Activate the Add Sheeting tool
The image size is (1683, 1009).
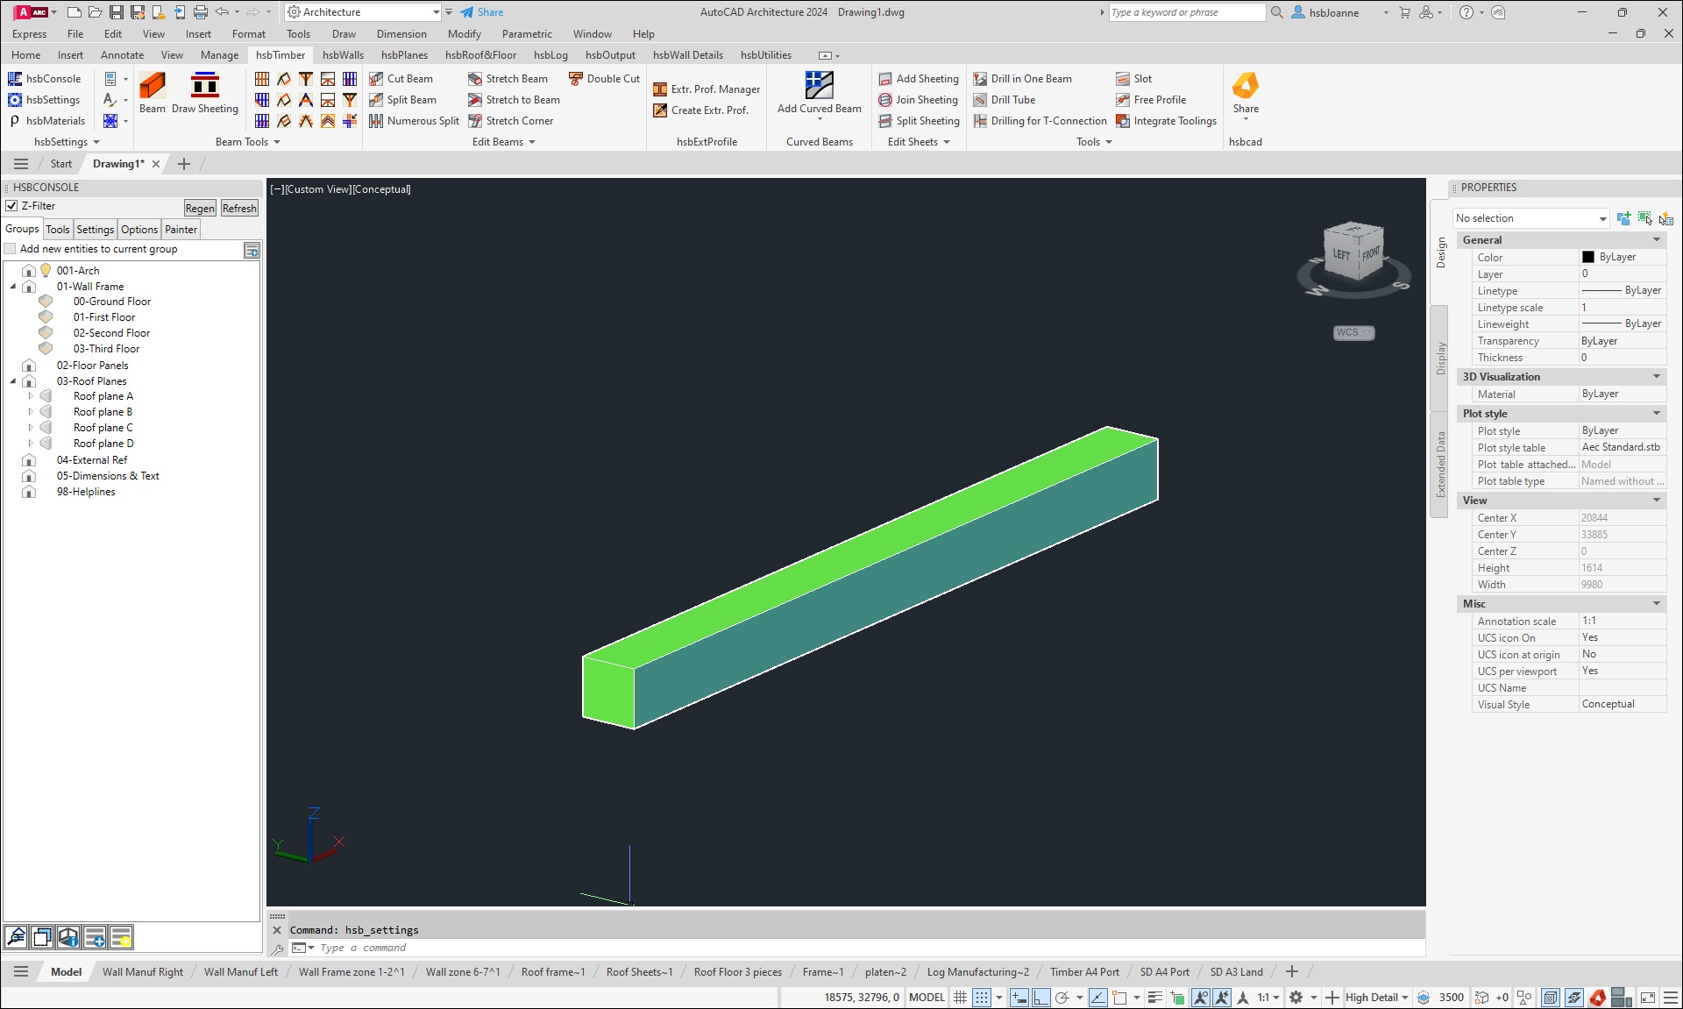pyautogui.click(x=919, y=79)
